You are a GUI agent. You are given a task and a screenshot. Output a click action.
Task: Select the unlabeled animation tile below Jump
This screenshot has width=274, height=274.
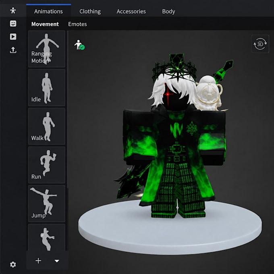point(47,237)
